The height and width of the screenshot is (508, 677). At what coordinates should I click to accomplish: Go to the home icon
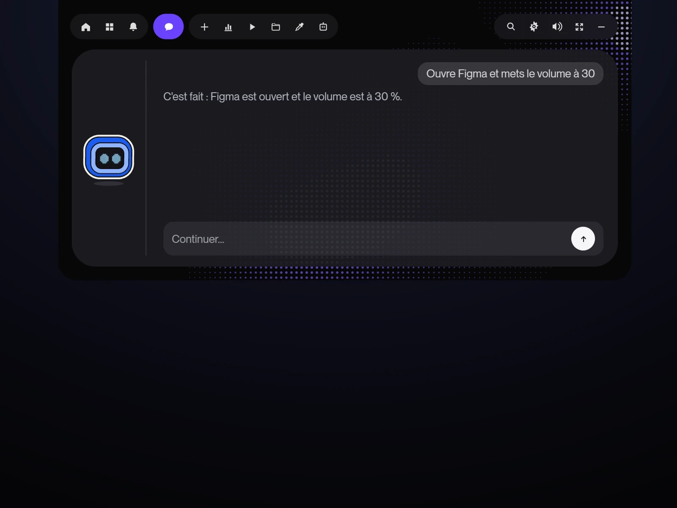(86, 27)
